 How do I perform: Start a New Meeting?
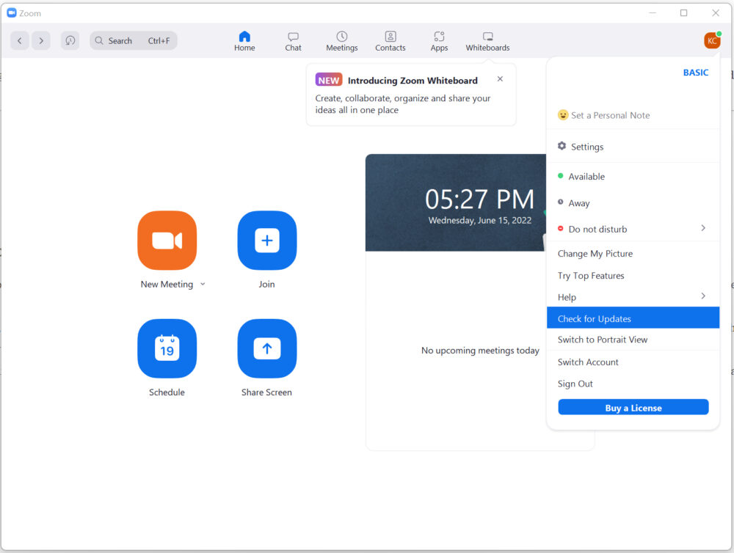pyautogui.click(x=167, y=241)
